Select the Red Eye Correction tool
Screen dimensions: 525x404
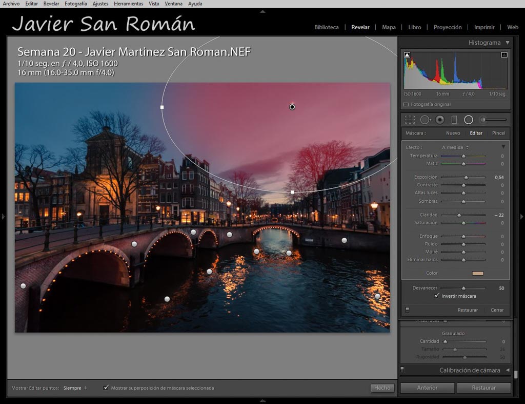(x=440, y=120)
